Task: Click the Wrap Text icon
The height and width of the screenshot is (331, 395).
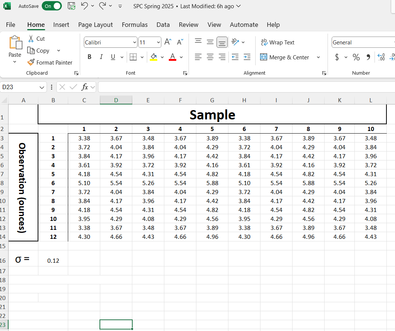Action: click(278, 42)
